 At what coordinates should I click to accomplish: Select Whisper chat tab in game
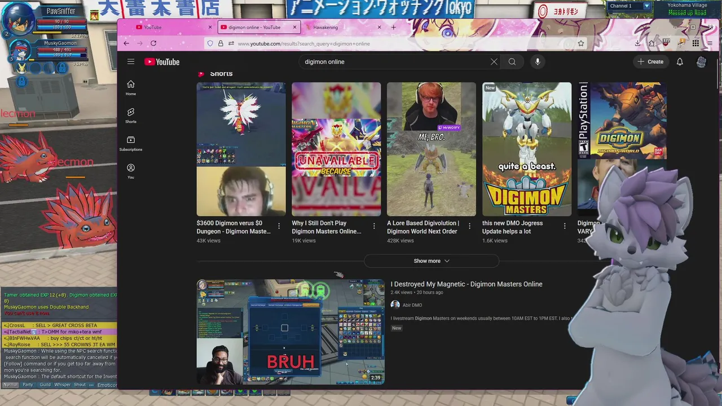[x=63, y=385]
